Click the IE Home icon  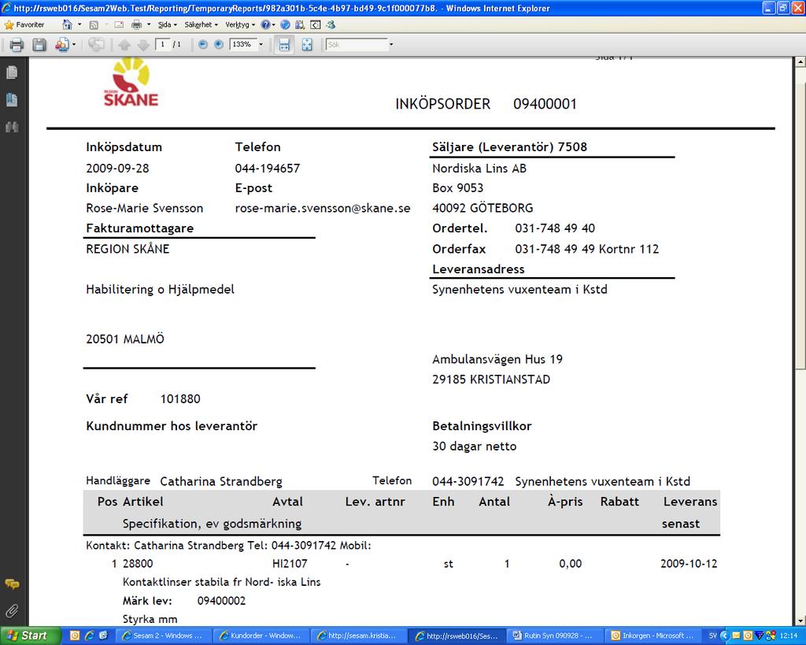(x=67, y=24)
